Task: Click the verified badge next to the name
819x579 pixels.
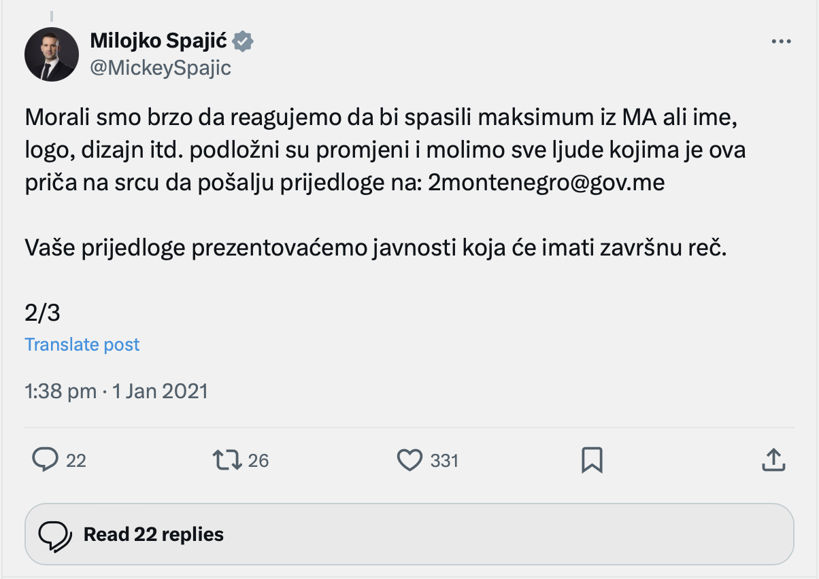Action: [x=243, y=42]
